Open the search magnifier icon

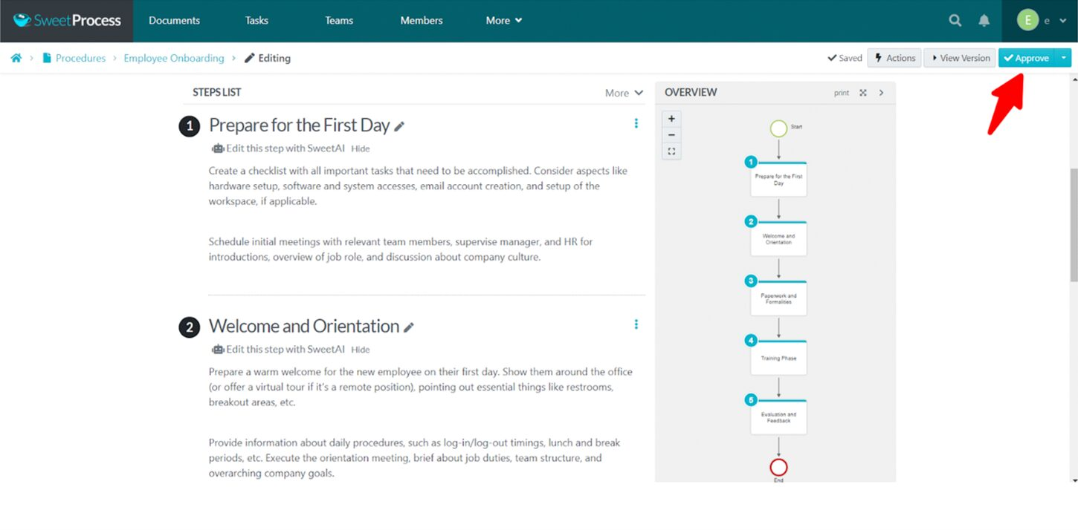coord(955,21)
